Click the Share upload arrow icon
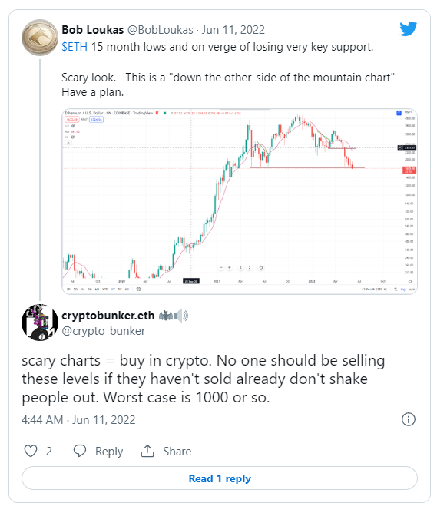The height and width of the screenshot is (513, 447). click(147, 451)
